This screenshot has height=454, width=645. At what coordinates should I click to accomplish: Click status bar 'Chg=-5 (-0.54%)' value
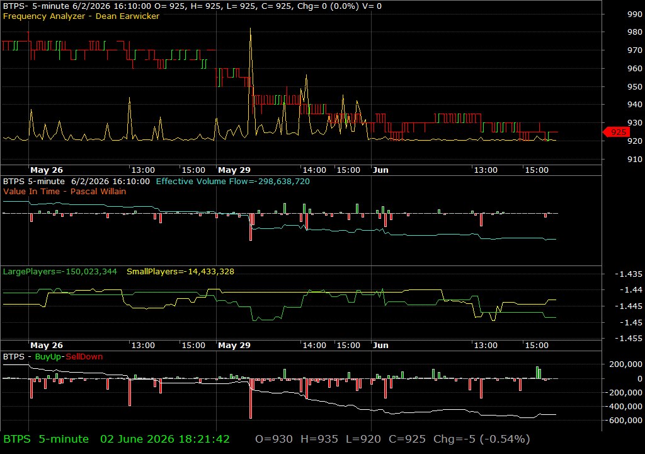pyautogui.click(x=482, y=439)
